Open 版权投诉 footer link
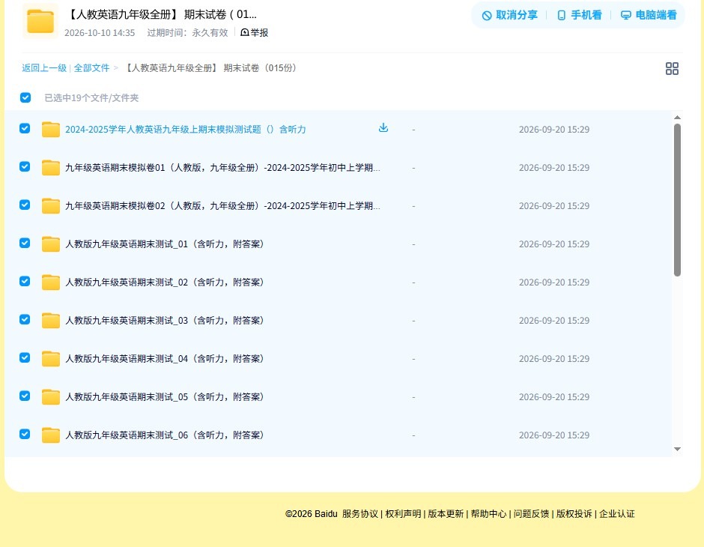Image resolution: width=704 pixels, height=547 pixels. click(574, 514)
